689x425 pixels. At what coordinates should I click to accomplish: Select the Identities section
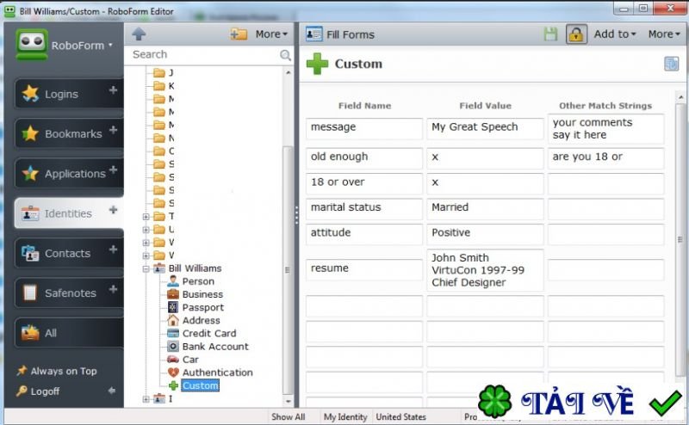(69, 213)
